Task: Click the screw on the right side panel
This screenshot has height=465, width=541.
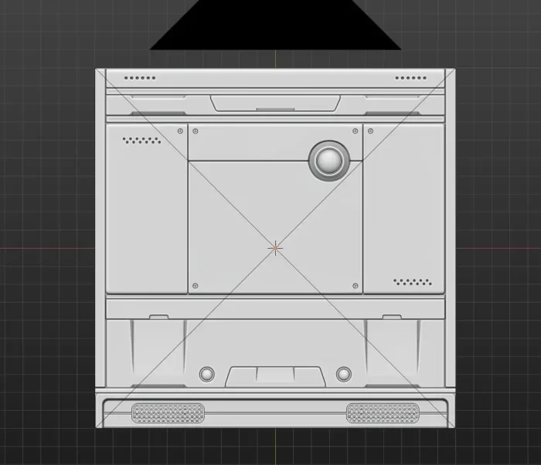Action: point(369,131)
